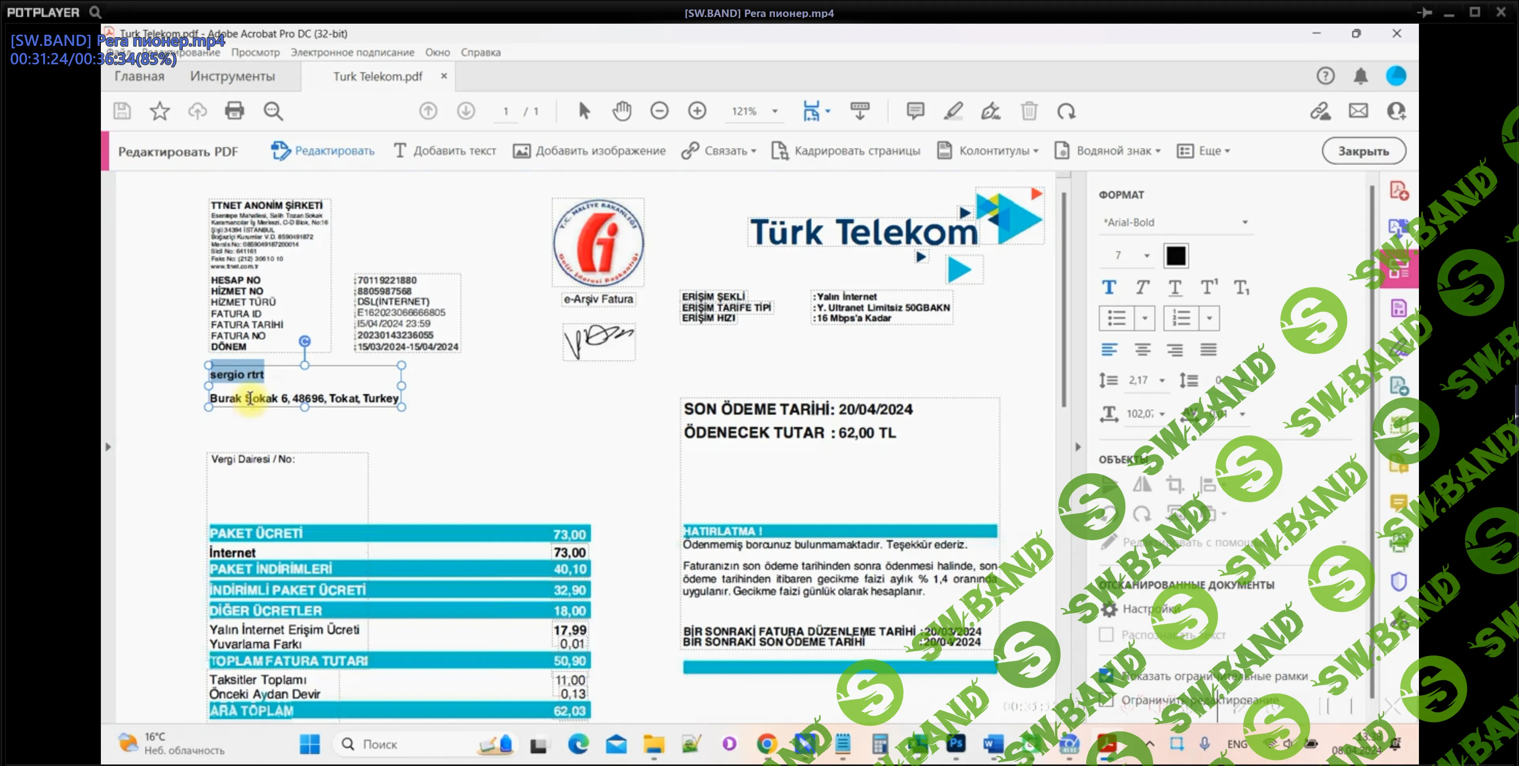Open the Инструменты tab
Screen dimensions: 1519x766
232,76
